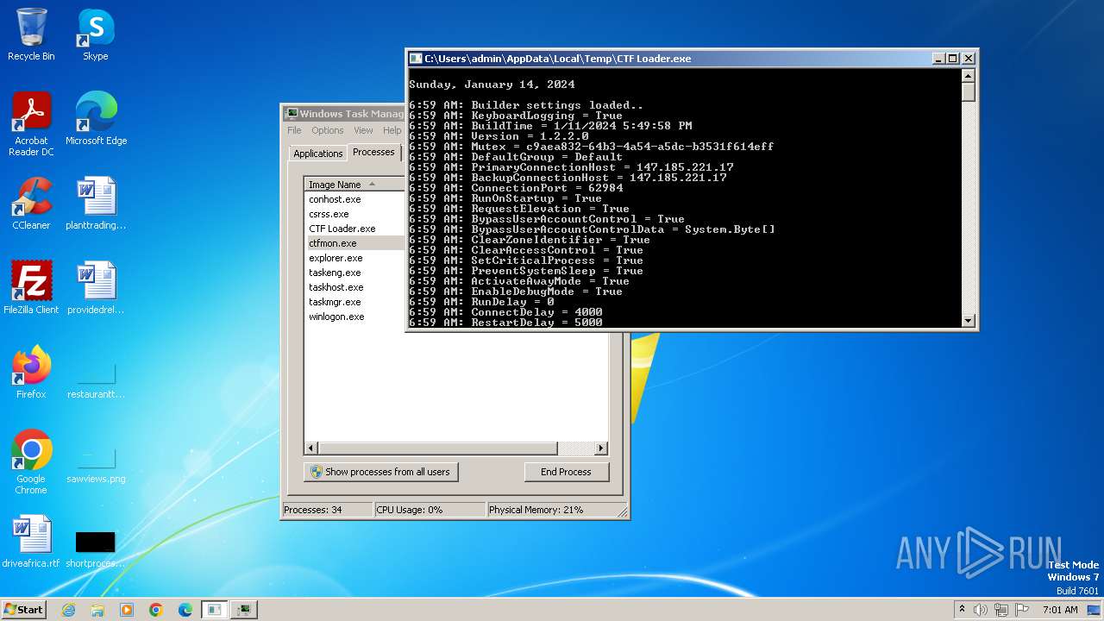The height and width of the screenshot is (621, 1104).
Task: Launch the Firefox desktop shortcut
Action: 31,373
